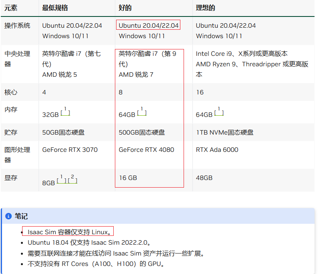Click Intel Core i9、X系列或更高版本 text
Screen dimensions: 327x274
pos(242,53)
